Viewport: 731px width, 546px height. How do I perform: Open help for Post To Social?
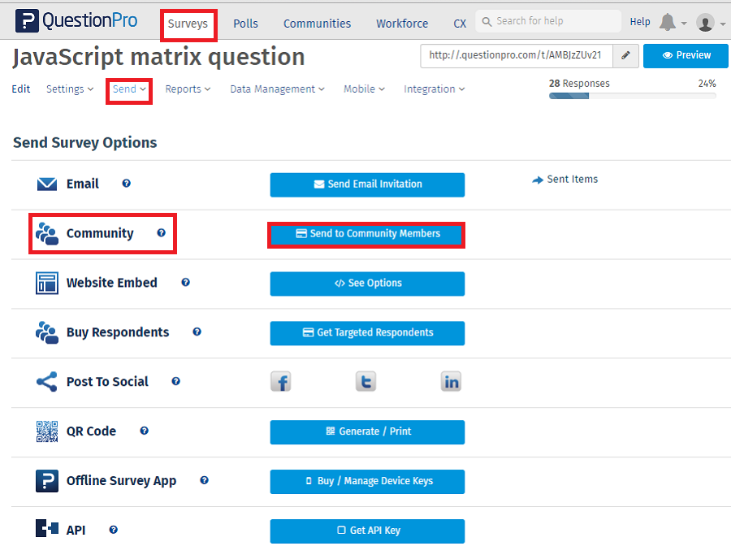click(x=175, y=381)
